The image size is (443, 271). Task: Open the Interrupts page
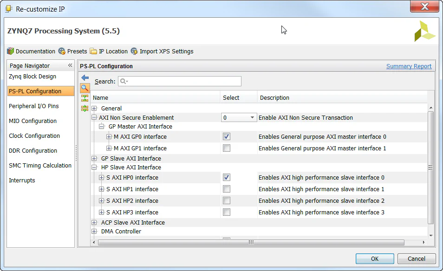click(x=21, y=180)
